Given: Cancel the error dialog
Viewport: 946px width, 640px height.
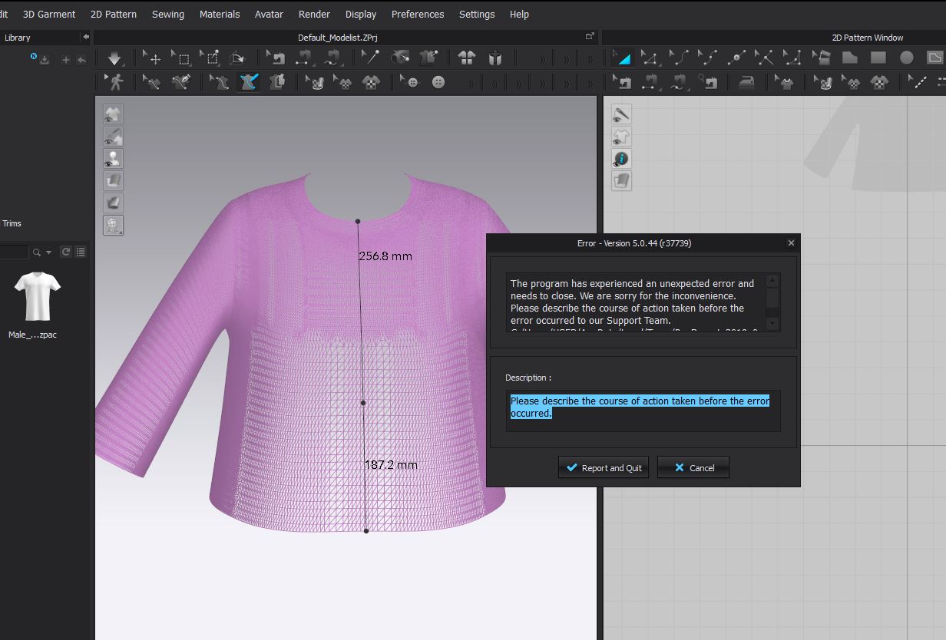Looking at the screenshot, I should [x=693, y=467].
